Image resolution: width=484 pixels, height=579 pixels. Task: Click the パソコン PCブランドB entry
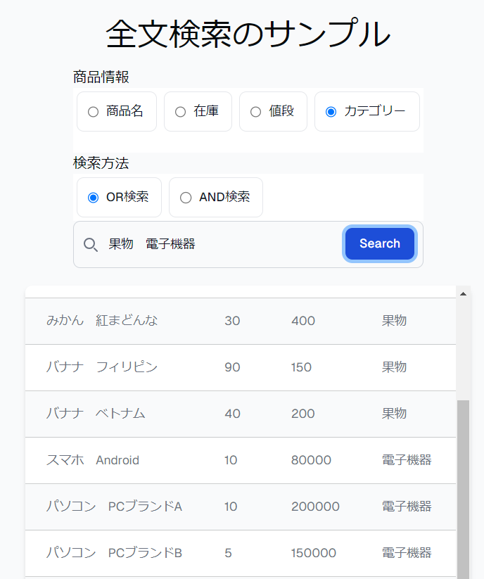(114, 553)
